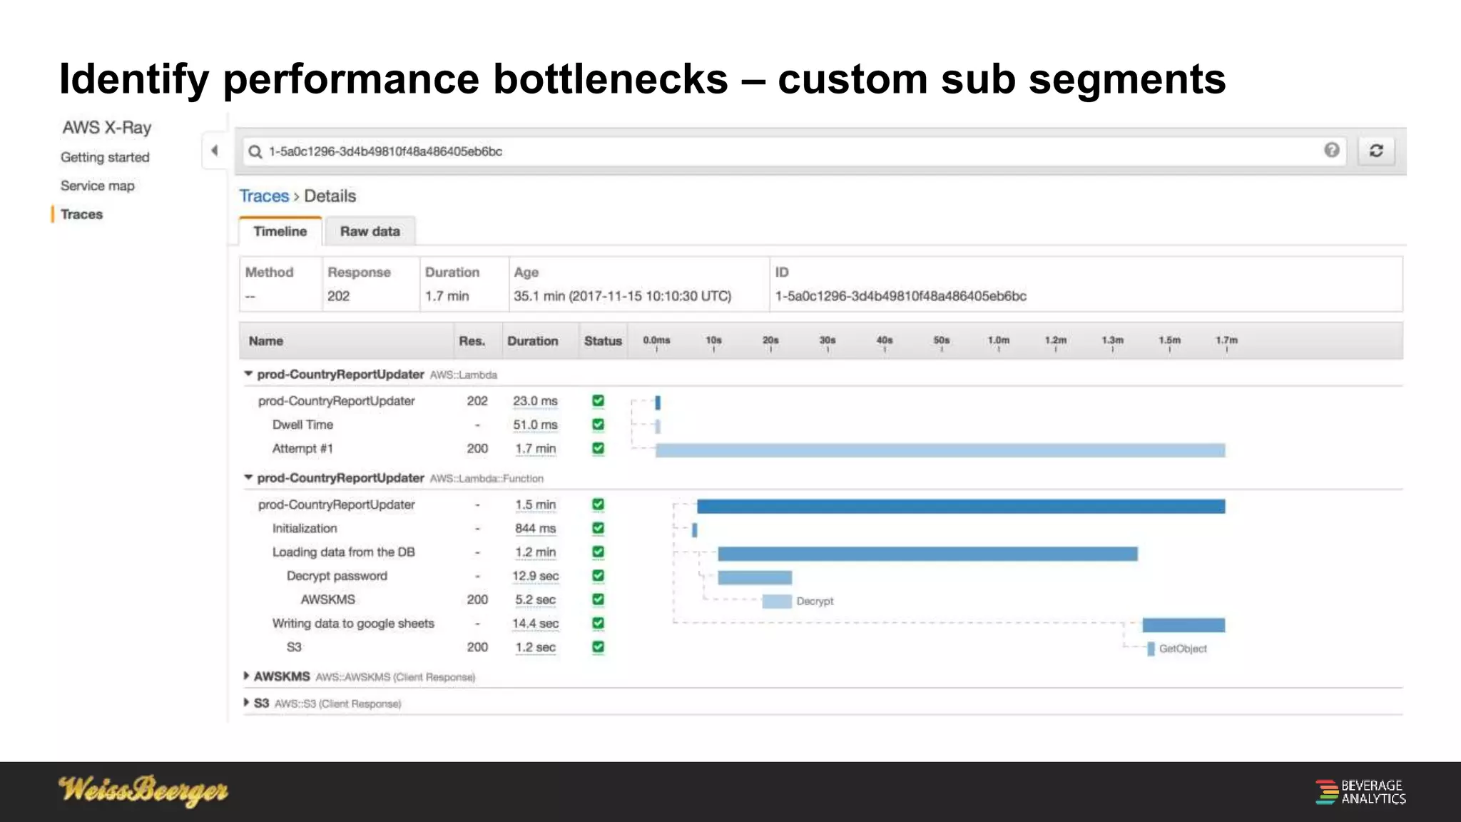
Task: Click status check for Dwell Time row
Action: tap(598, 425)
